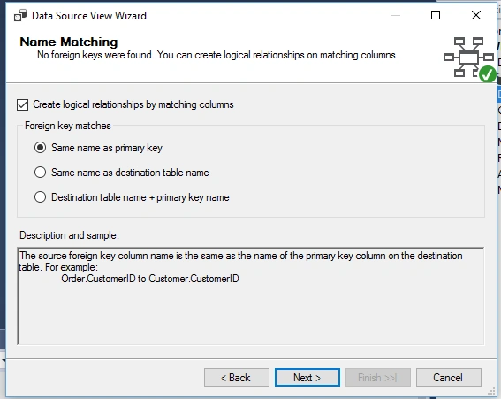Click the resize grip at dialog corner
This screenshot has width=501, height=399.
tap(491, 391)
